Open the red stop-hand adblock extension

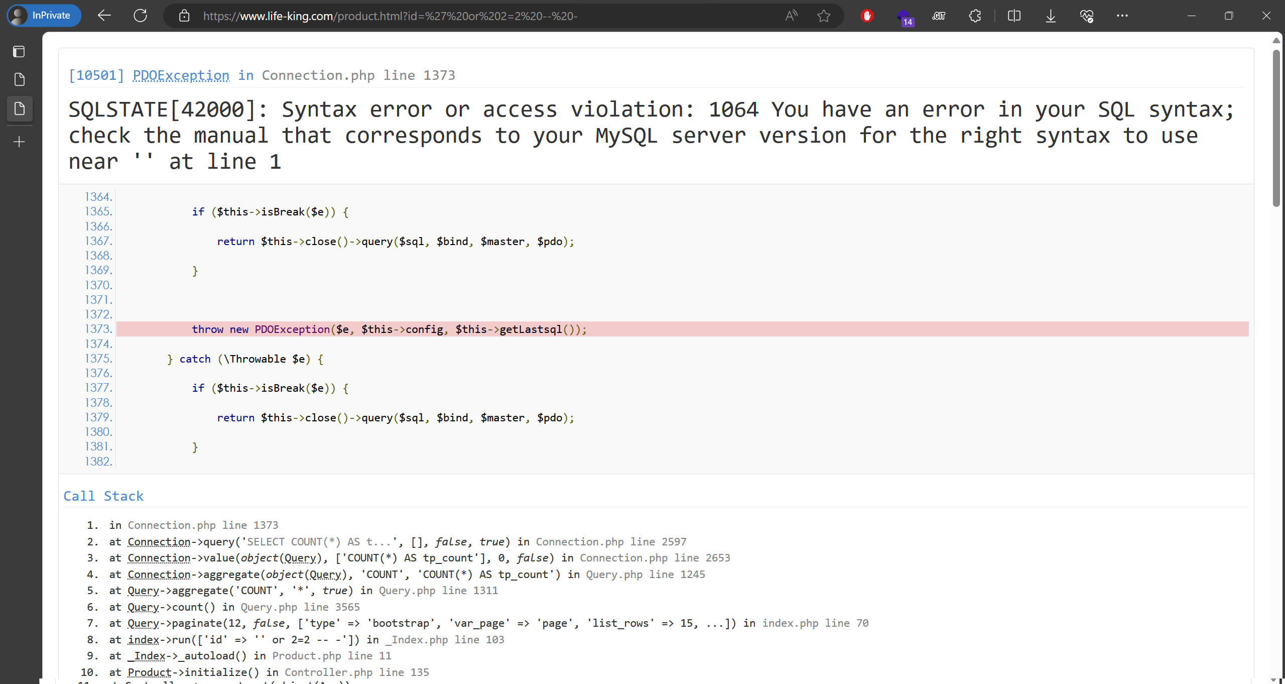[867, 16]
